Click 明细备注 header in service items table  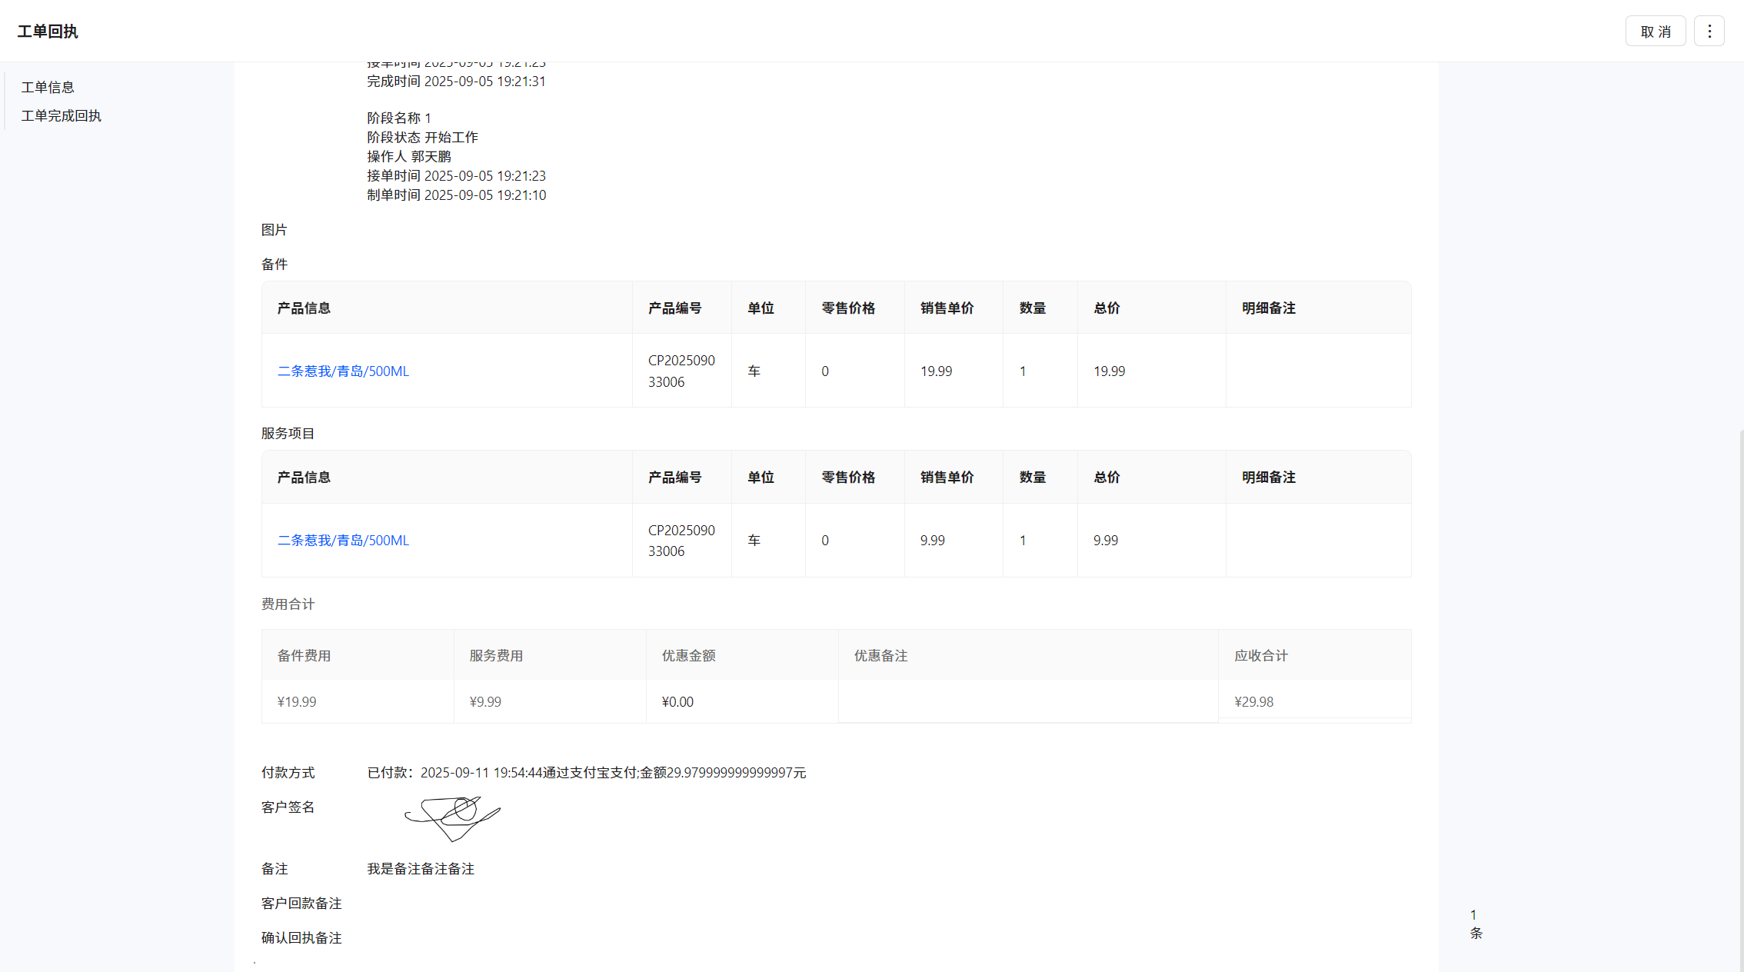tap(1268, 478)
